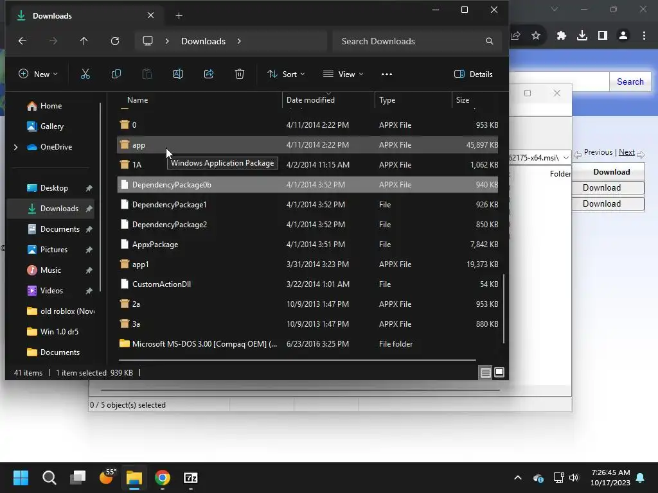The image size is (658, 493).
Task: Open the Sort dropdown menu
Action: click(x=286, y=74)
